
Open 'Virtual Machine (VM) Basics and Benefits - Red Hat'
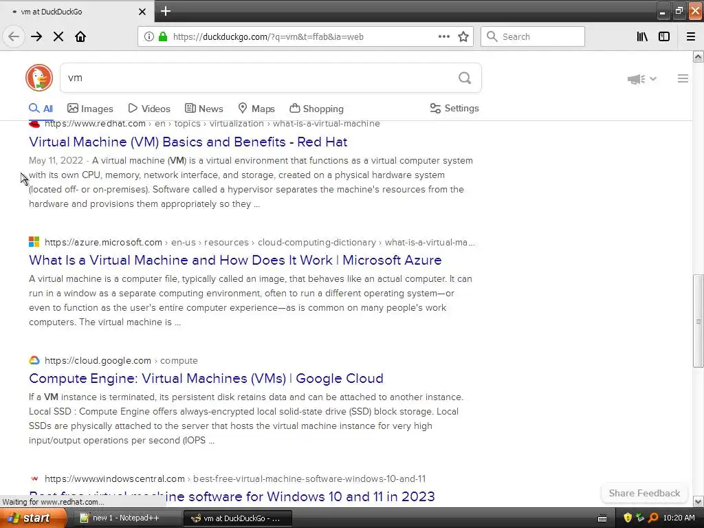pyautogui.click(x=188, y=142)
